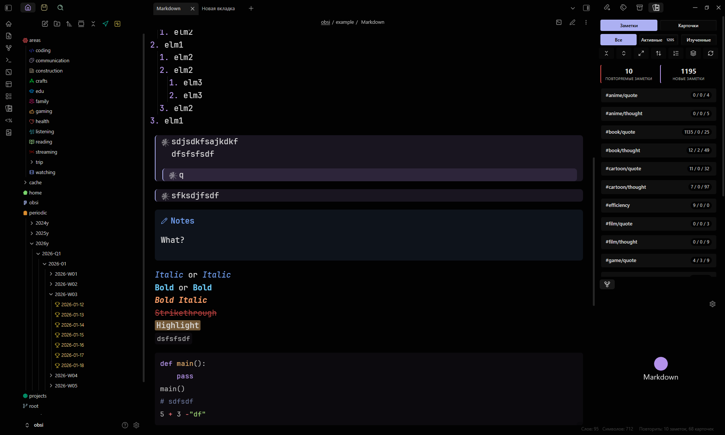Open a new tab with plus button
The height and width of the screenshot is (435, 725).
[251, 8]
